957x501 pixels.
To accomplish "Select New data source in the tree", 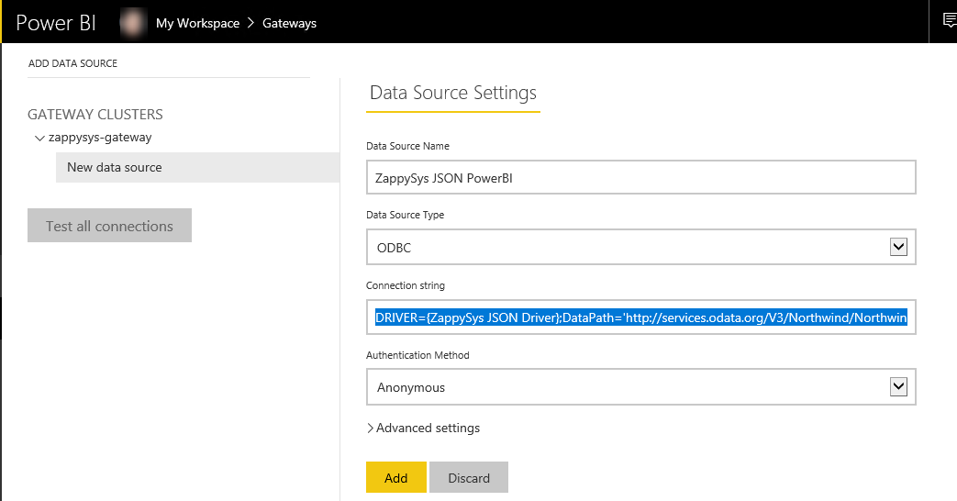I will tap(115, 168).
